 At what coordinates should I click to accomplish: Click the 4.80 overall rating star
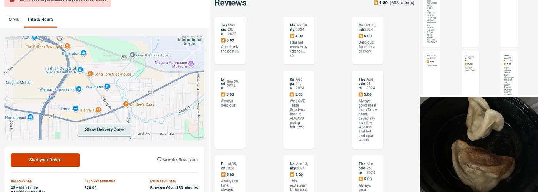click(376, 3)
